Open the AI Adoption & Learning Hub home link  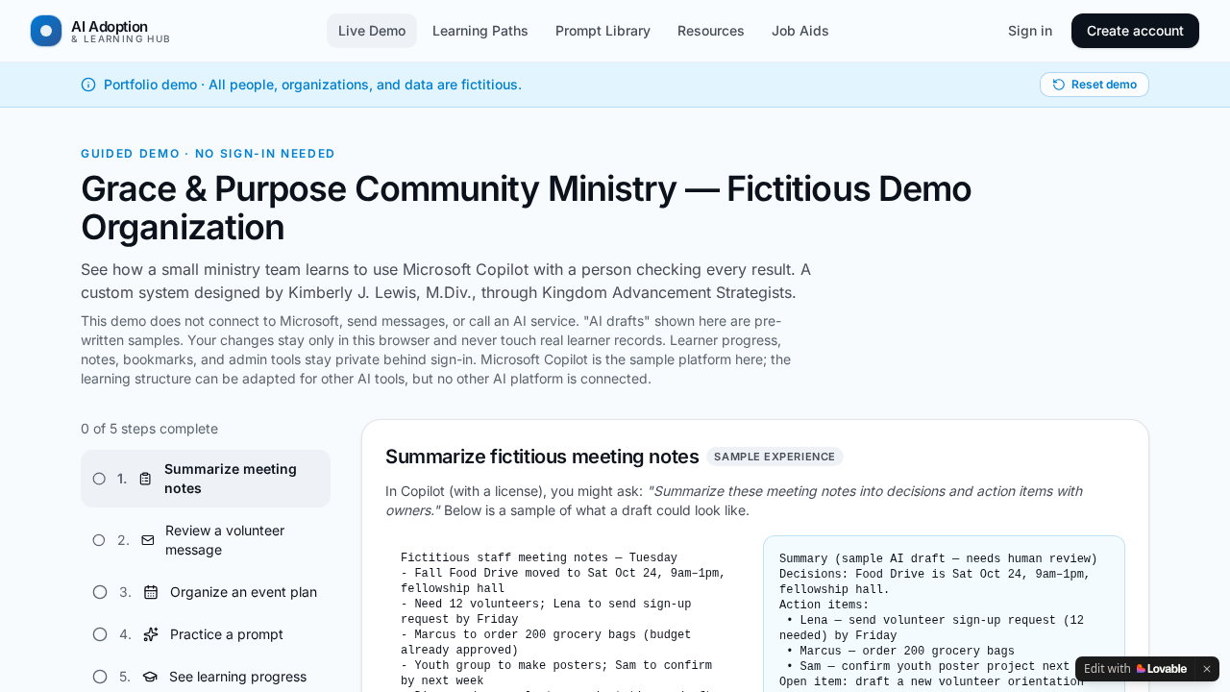(x=101, y=31)
